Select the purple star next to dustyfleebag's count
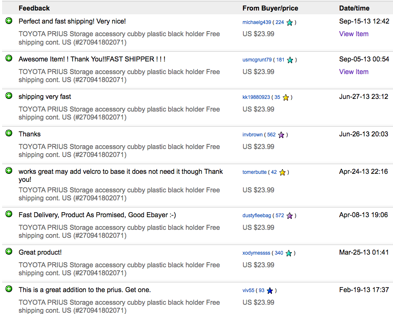 click(289, 216)
